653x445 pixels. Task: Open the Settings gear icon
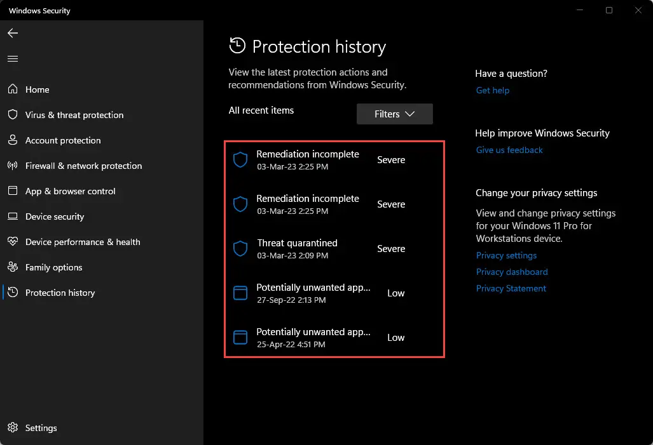click(x=12, y=428)
